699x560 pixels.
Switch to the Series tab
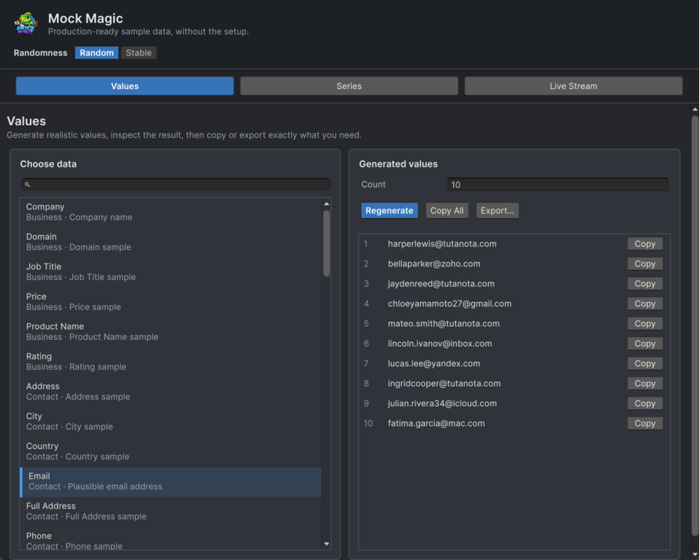349,86
